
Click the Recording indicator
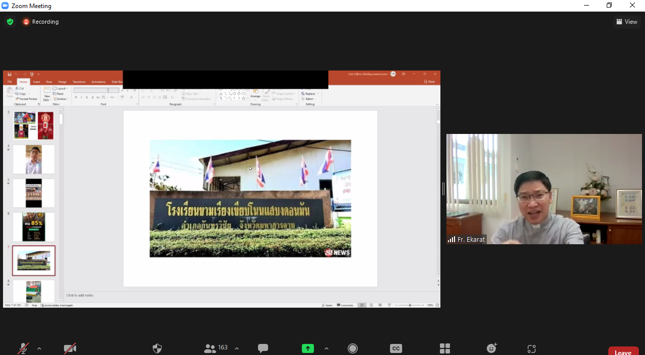click(x=40, y=22)
